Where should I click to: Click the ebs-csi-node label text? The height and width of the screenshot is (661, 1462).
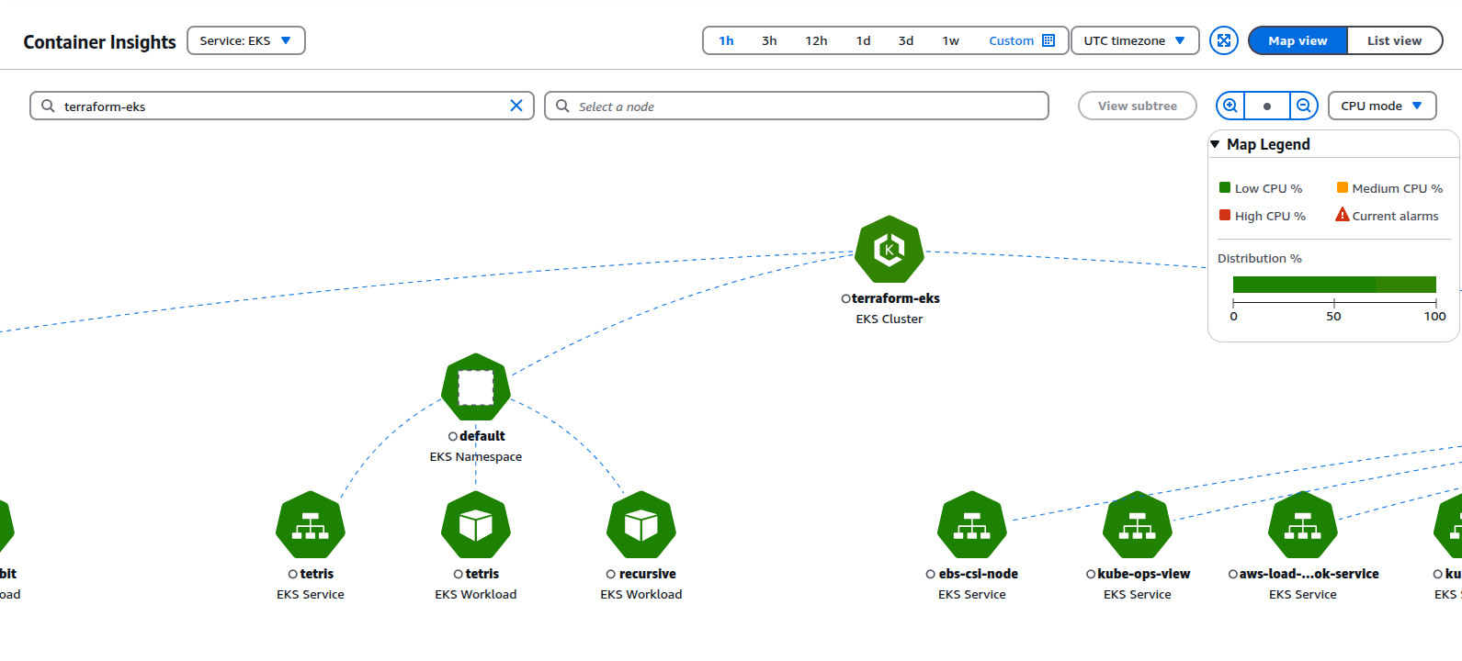pyautogui.click(x=979, y=574)
